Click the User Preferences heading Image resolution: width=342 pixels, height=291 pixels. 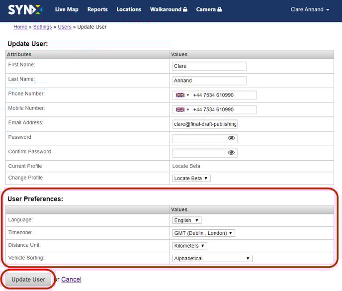pyautogui.click(x=35, y=199)
